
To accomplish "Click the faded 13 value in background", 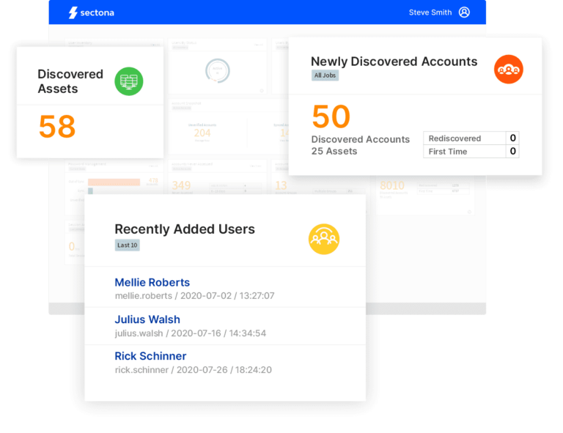I will tap(281, 185).
